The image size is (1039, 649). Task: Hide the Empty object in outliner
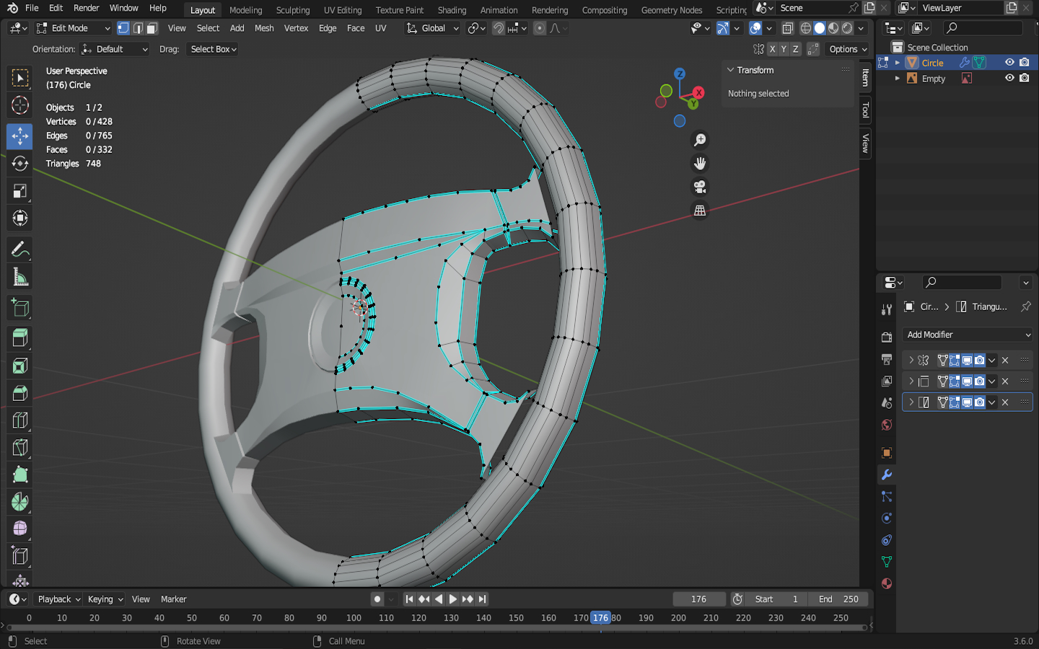[x=1009, y=78]
